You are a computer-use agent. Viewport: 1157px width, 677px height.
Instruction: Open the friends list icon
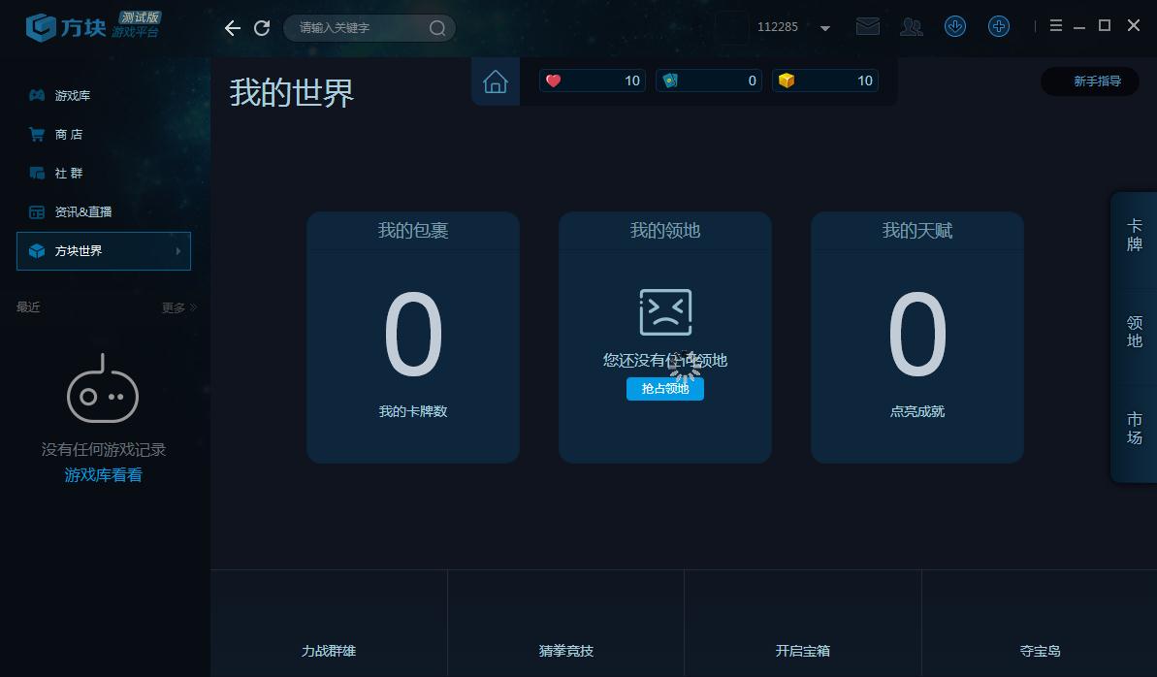coord(912,27)
